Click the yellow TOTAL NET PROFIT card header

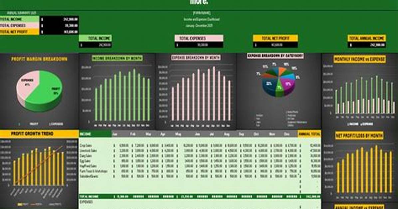pyautogui.click(x=275, y=38)
